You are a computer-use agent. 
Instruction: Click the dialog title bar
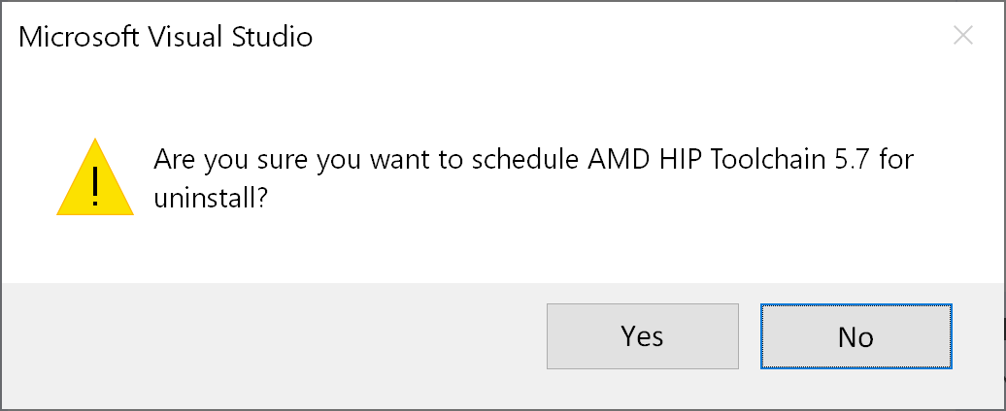(x=583, y=38)
